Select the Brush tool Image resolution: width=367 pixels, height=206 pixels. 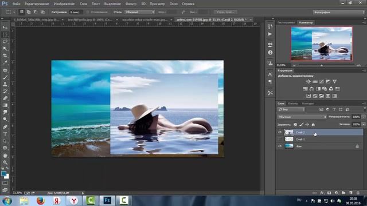tap(5, 77)
